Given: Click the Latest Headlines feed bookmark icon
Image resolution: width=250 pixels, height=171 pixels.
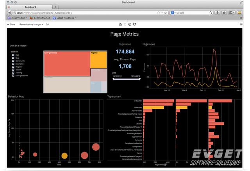Looking at the screenshot, I should [54, 18].
